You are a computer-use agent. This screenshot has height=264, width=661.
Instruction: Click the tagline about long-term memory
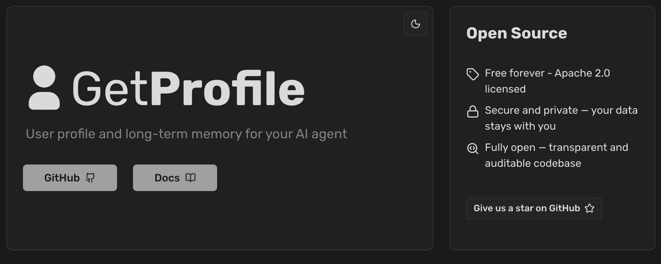[187, 134]
